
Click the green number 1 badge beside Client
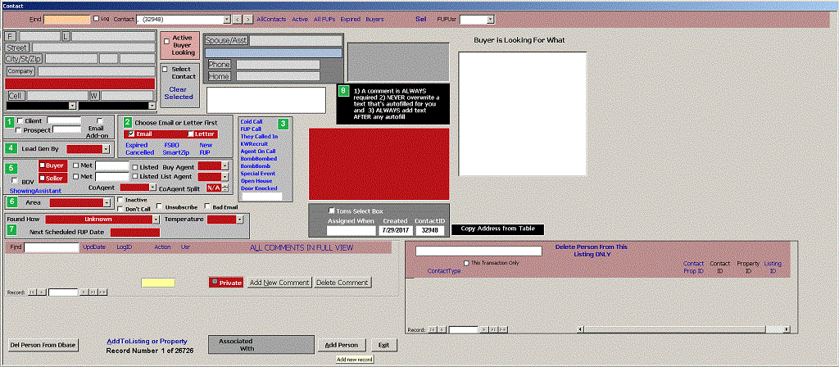11,122
